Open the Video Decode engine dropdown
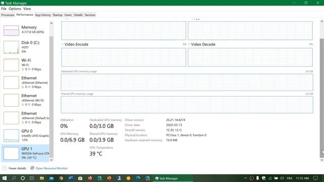Screen dimensions: 324x182 click(x=189, y=44)
